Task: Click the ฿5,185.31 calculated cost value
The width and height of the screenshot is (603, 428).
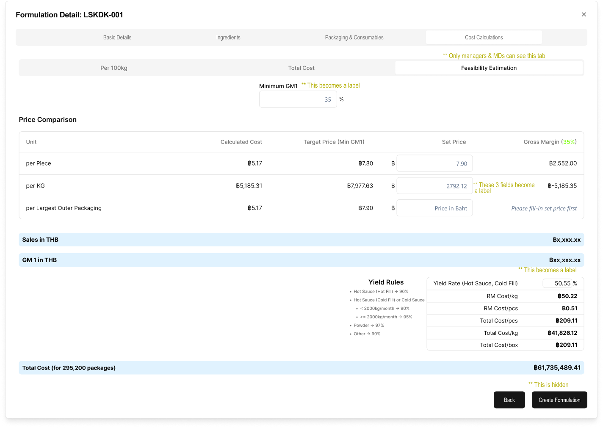Action: click(249, 185)
